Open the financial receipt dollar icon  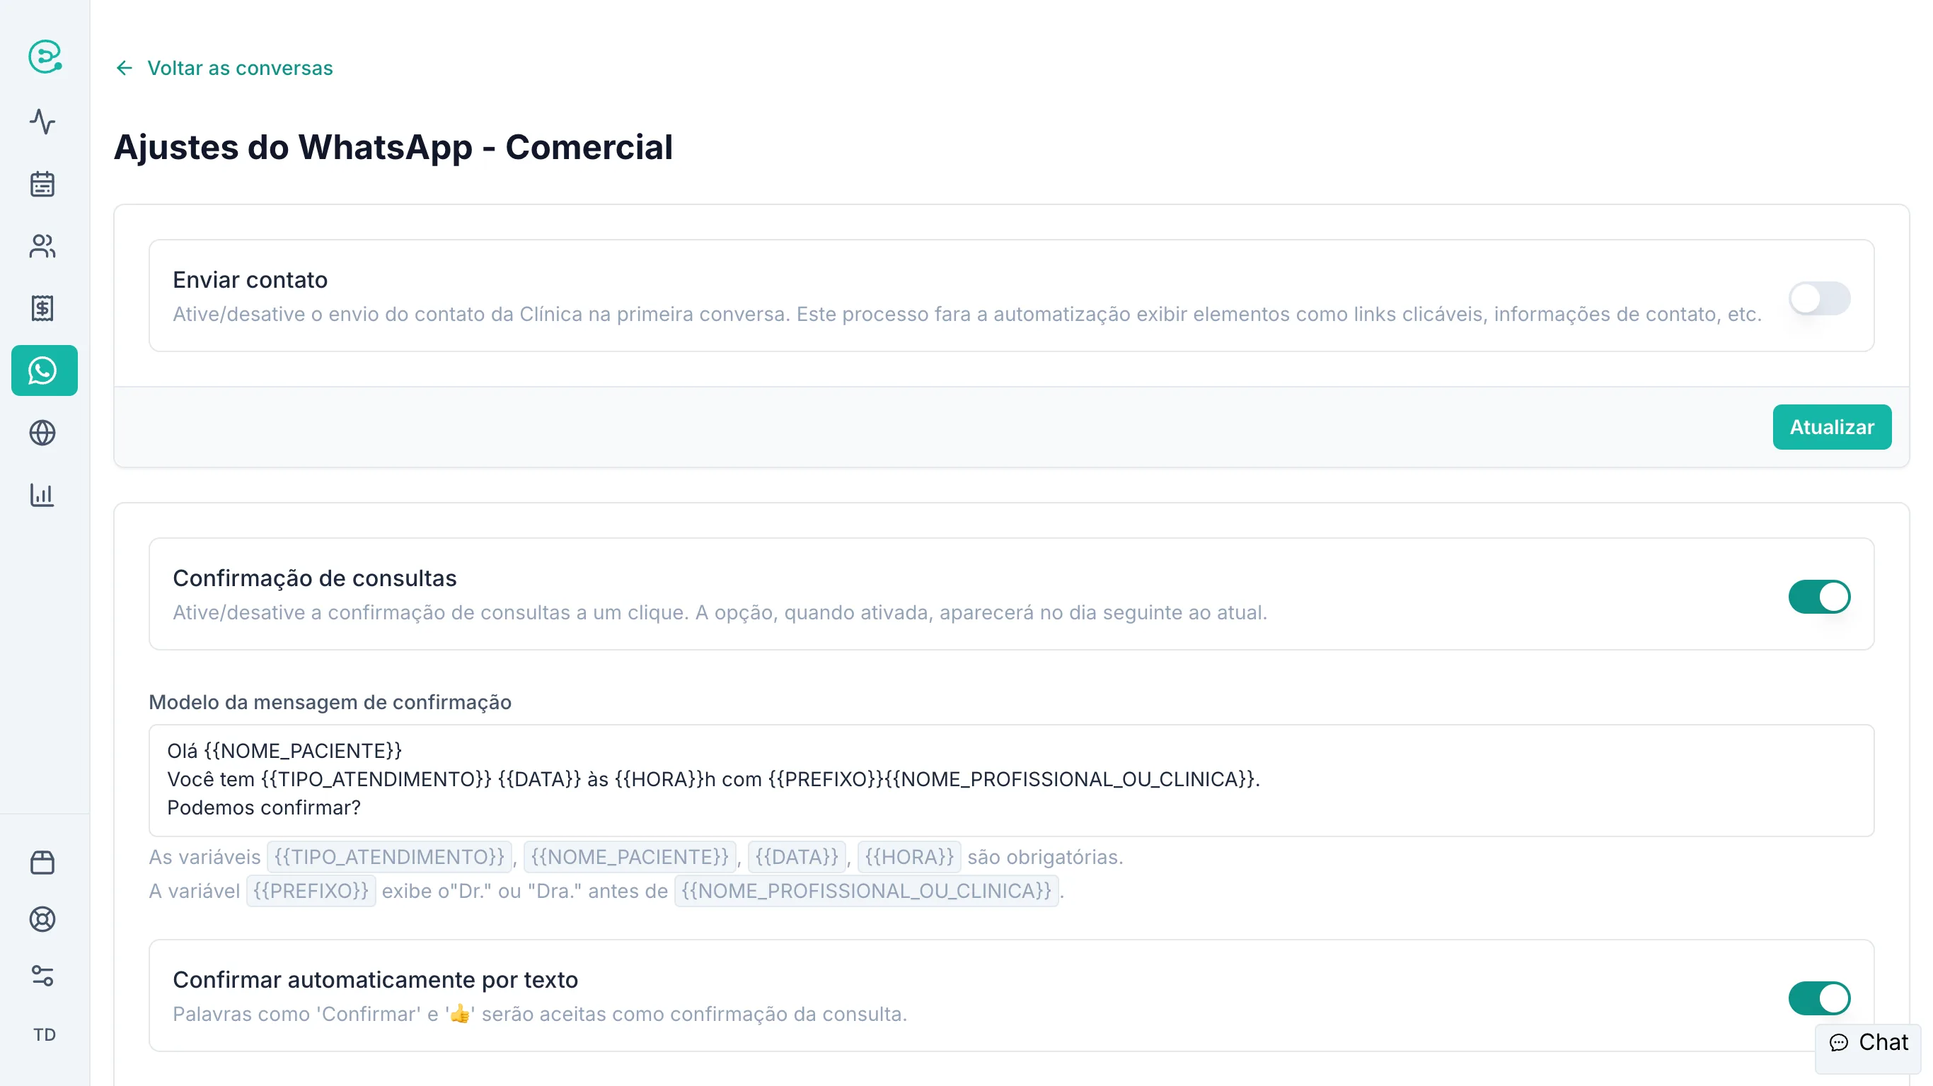42,308
